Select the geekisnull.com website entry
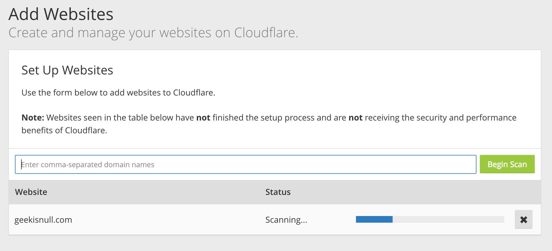The width and height of the screenshot is (552, 251). (x=43, y=220)
